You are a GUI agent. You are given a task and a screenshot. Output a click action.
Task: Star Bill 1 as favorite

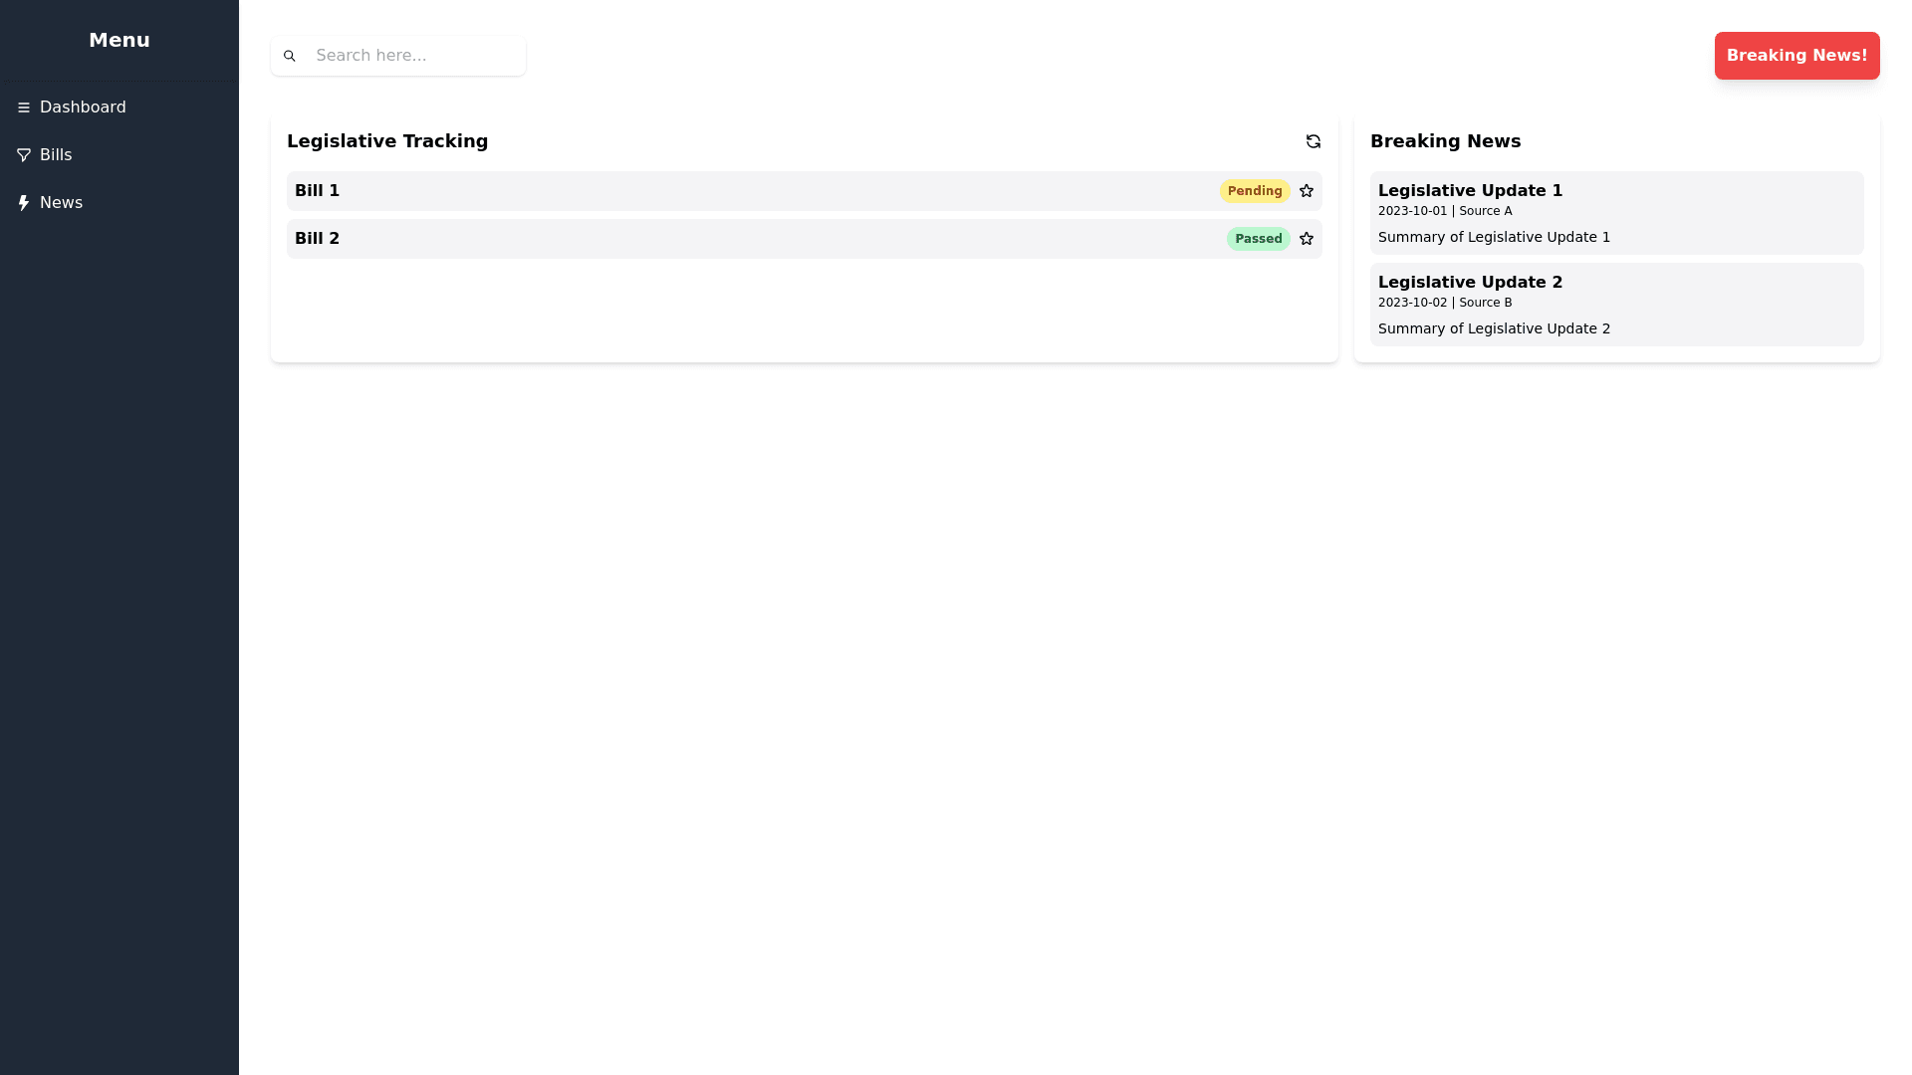1306,191
